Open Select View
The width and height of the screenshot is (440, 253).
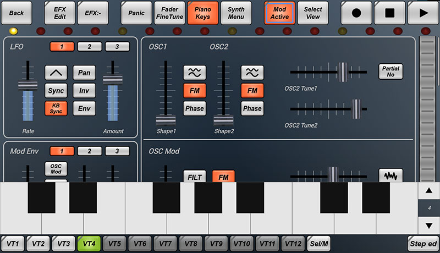(313, 13)
